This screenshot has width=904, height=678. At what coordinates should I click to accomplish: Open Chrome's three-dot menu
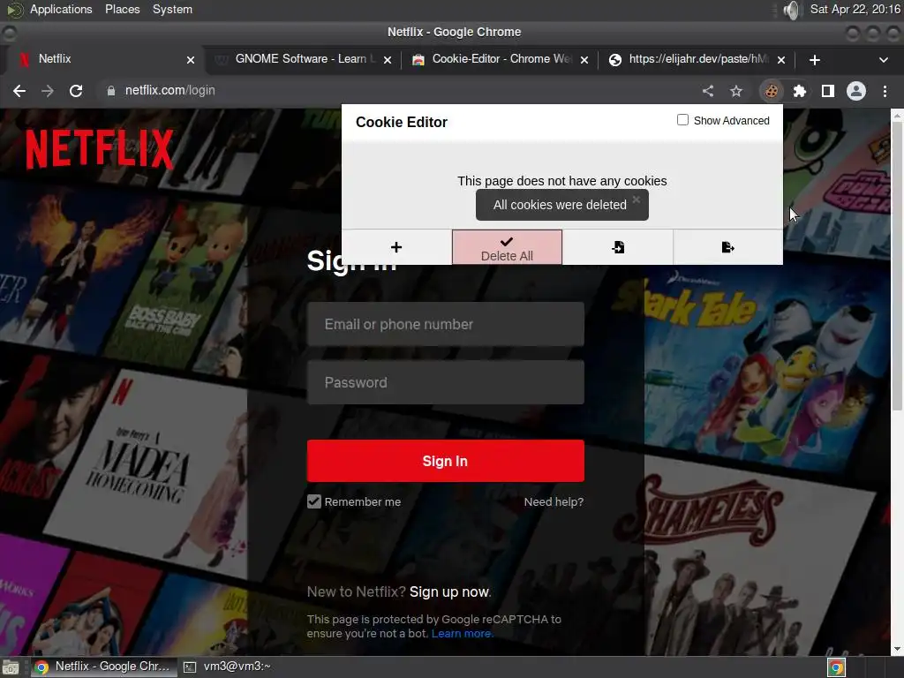(885, 91)
